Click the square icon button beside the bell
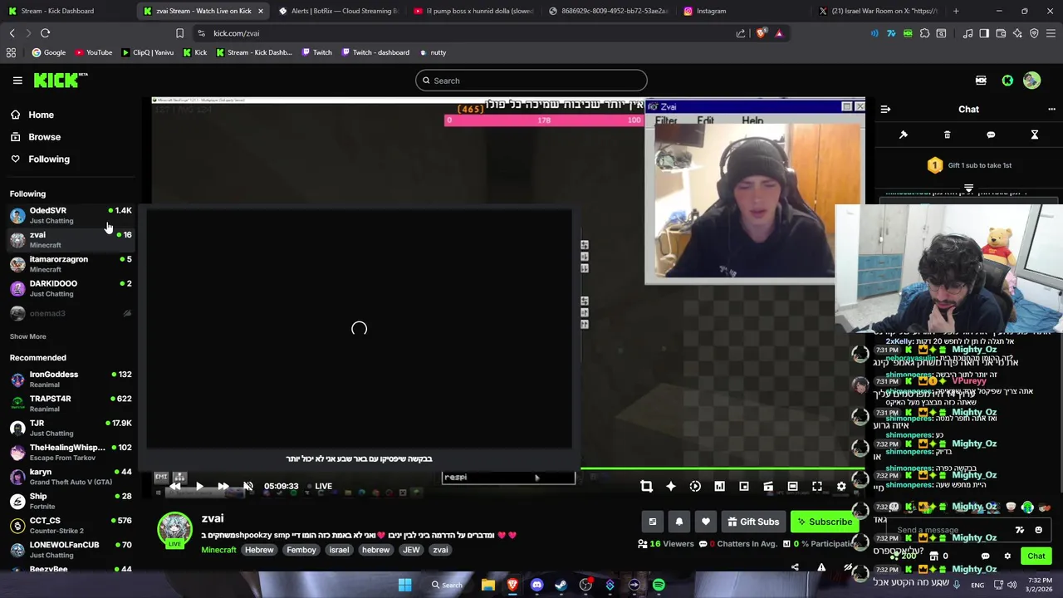Screen dimensions: 1063x598 (652, 522)
